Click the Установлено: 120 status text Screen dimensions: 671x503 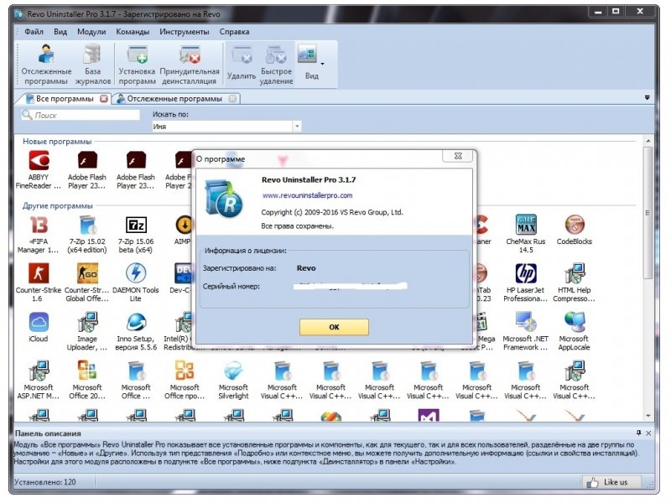(45, 482)
